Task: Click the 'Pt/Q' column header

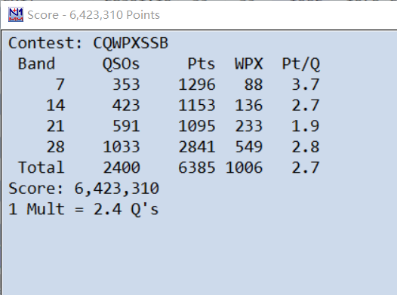Action: click(x=301, y=64)
